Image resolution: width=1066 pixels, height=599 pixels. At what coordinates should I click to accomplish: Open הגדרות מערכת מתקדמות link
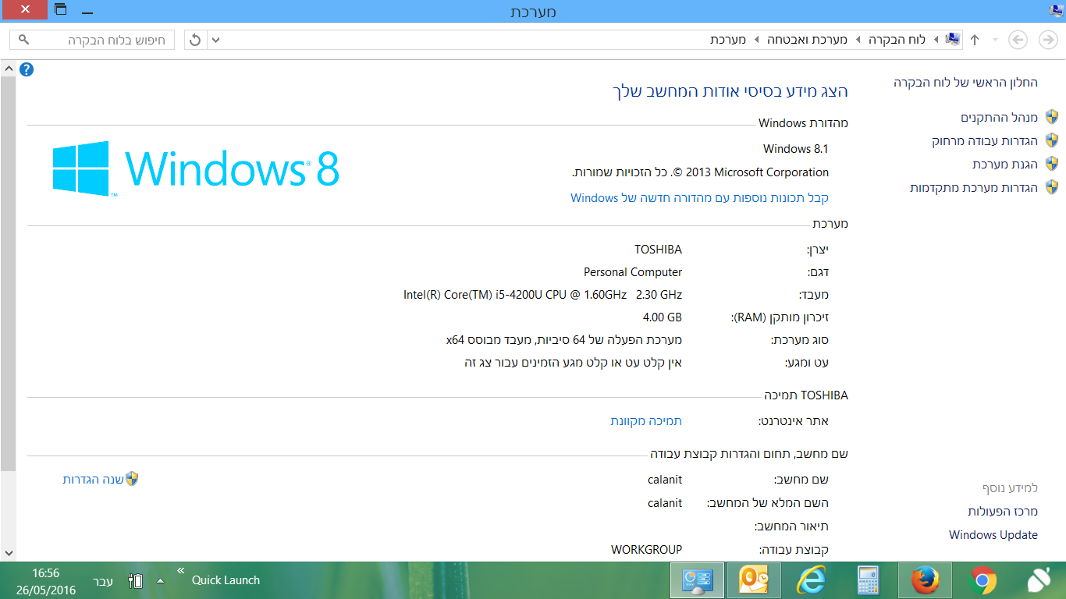point(973,188)
